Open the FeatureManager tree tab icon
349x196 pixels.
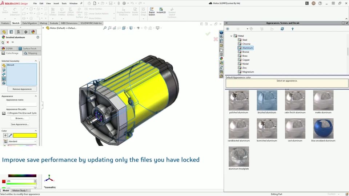click(4, 32)
